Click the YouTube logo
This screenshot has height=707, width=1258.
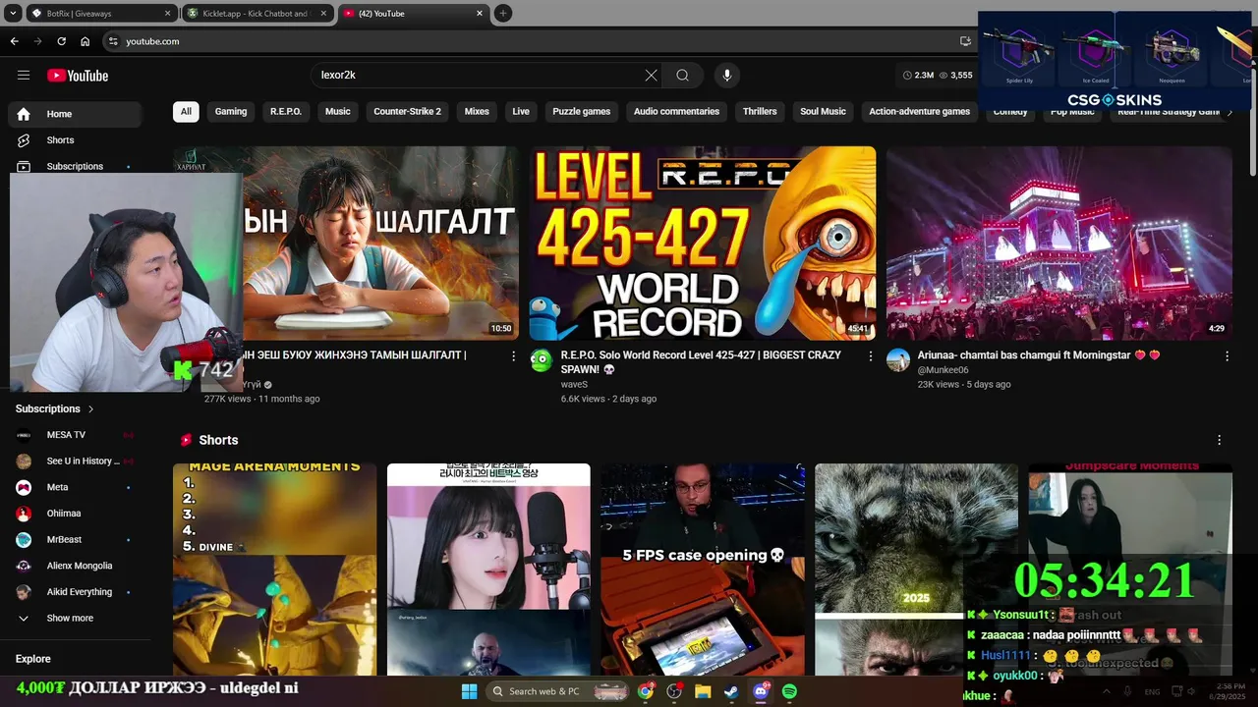(x=78, y=76)
